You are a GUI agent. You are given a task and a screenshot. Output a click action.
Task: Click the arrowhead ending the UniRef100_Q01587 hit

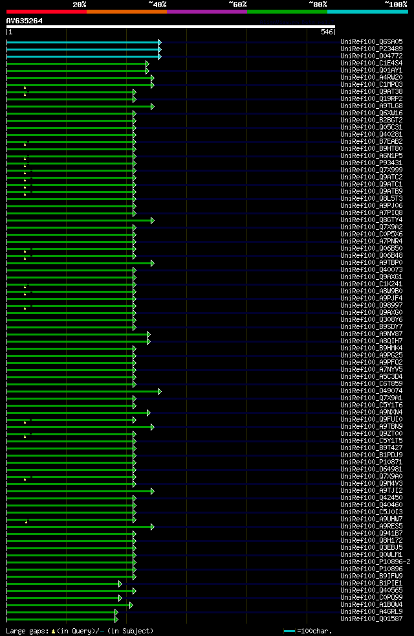point(116,619)
